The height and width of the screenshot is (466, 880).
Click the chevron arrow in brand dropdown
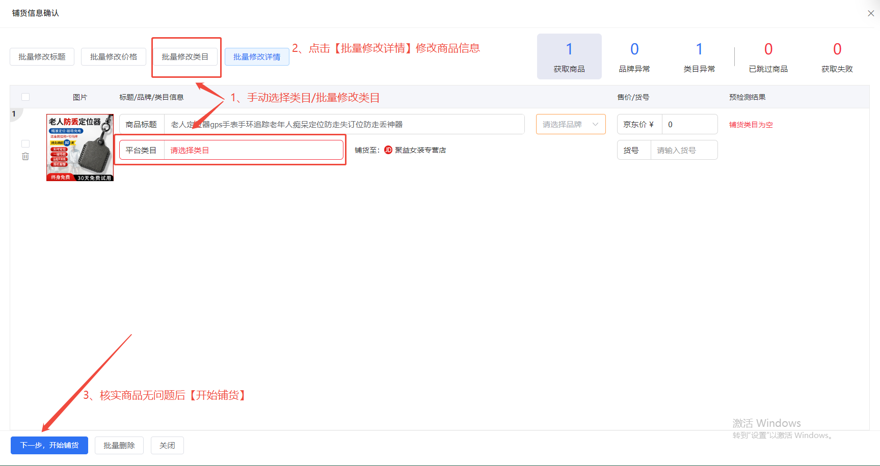(x=595, y=125)
